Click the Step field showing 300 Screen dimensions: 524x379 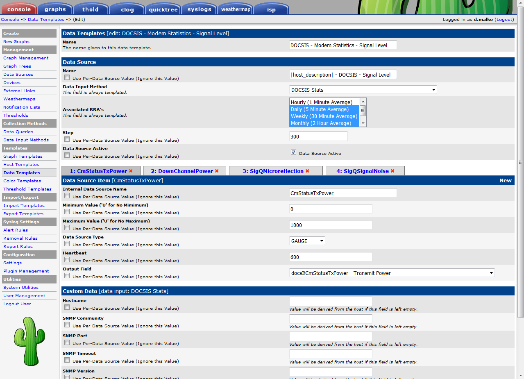(x=318, y=136)
